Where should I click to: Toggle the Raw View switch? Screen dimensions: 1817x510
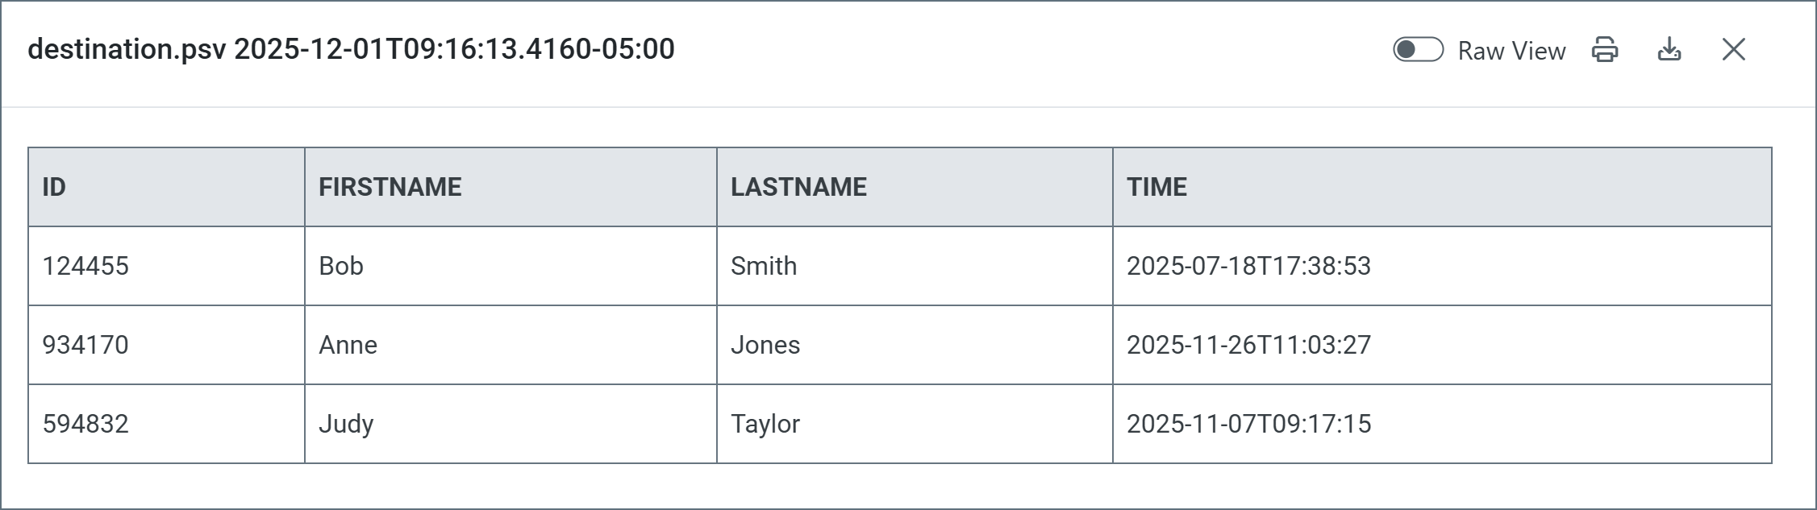pyautogui.click(x=1418, y=50)
